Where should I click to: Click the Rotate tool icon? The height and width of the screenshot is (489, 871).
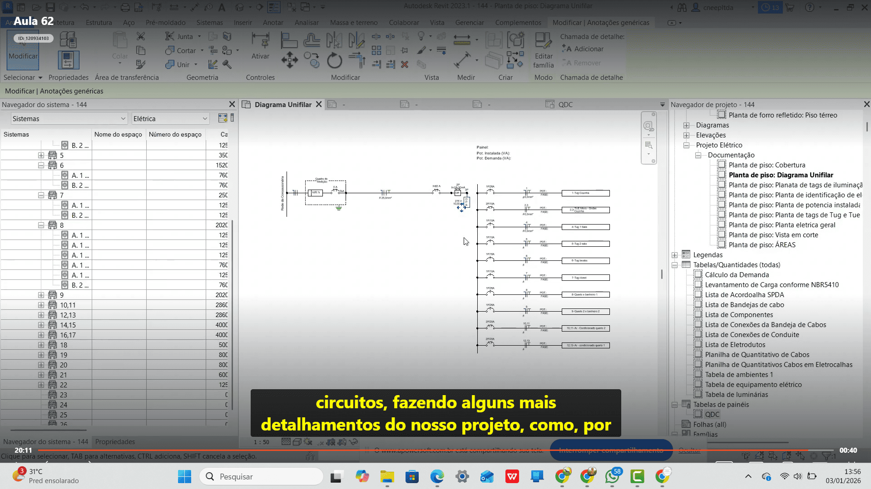pos(334,60)
